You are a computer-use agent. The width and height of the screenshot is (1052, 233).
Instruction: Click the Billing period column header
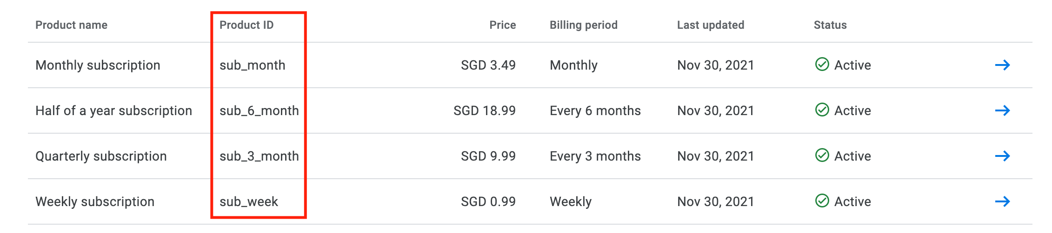click(x=583, y=25)
